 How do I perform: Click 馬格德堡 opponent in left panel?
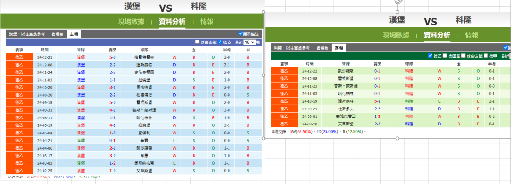pyautogui.click(x=144, y=87)
